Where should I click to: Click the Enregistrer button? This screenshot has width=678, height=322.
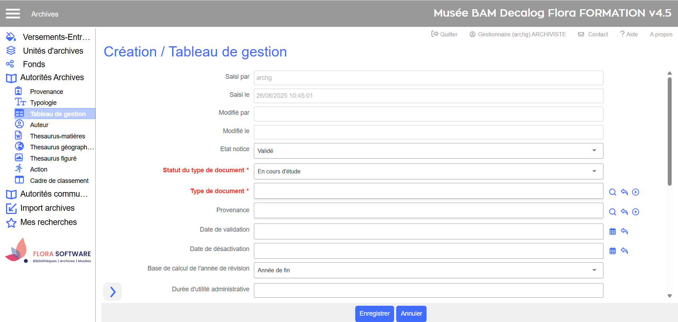(374, 314)
